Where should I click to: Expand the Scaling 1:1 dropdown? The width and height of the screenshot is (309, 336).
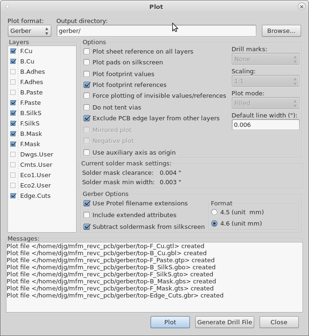coord(265,81)
